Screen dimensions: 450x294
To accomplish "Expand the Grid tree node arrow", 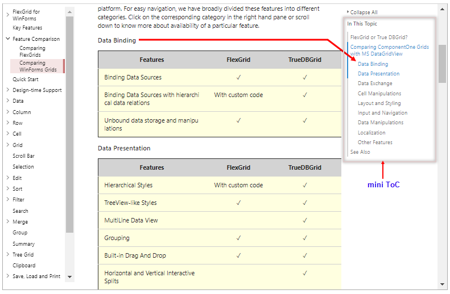I will 8,145.
